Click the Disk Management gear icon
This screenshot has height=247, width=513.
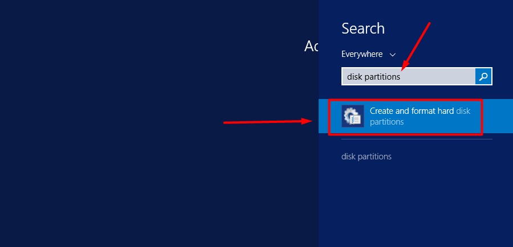(352, 116)
